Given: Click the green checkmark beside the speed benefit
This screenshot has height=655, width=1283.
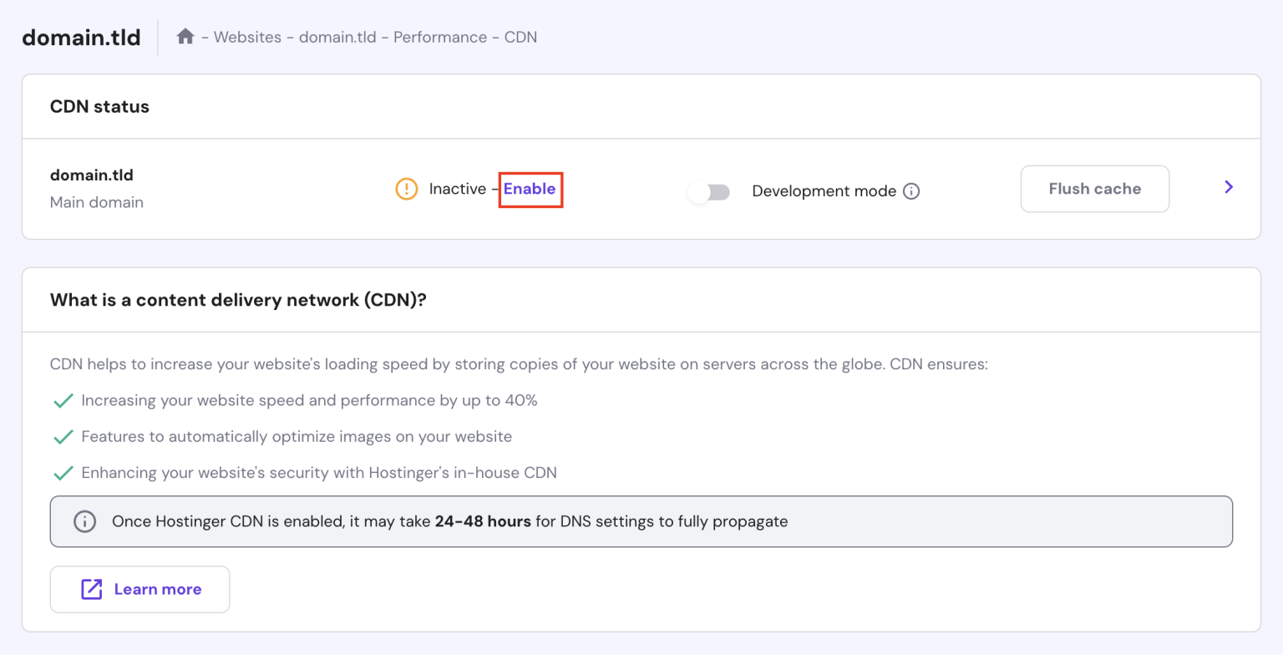Looking at the screenshot, I should click(63, 400).
